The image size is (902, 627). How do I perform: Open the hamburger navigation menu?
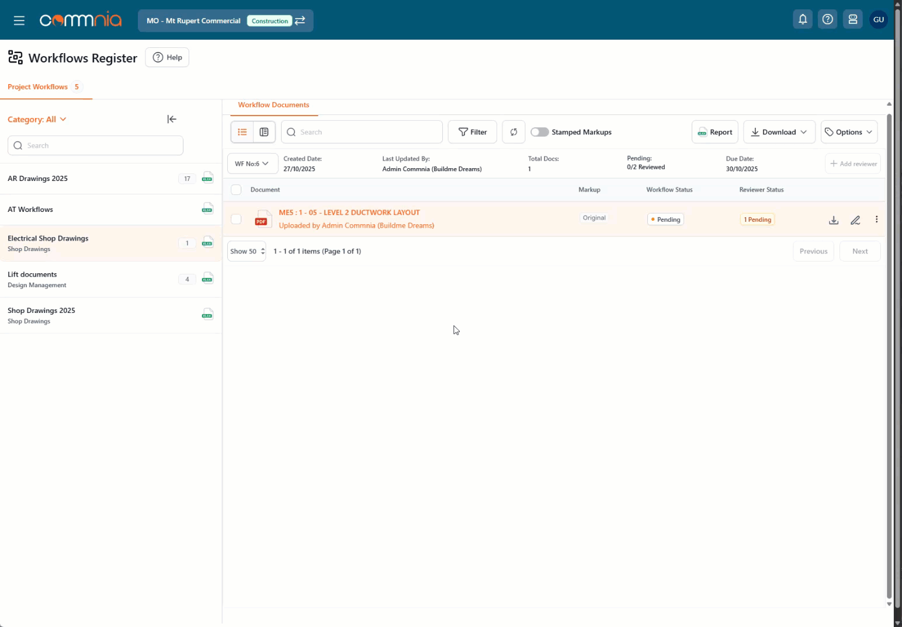(19, 20)
